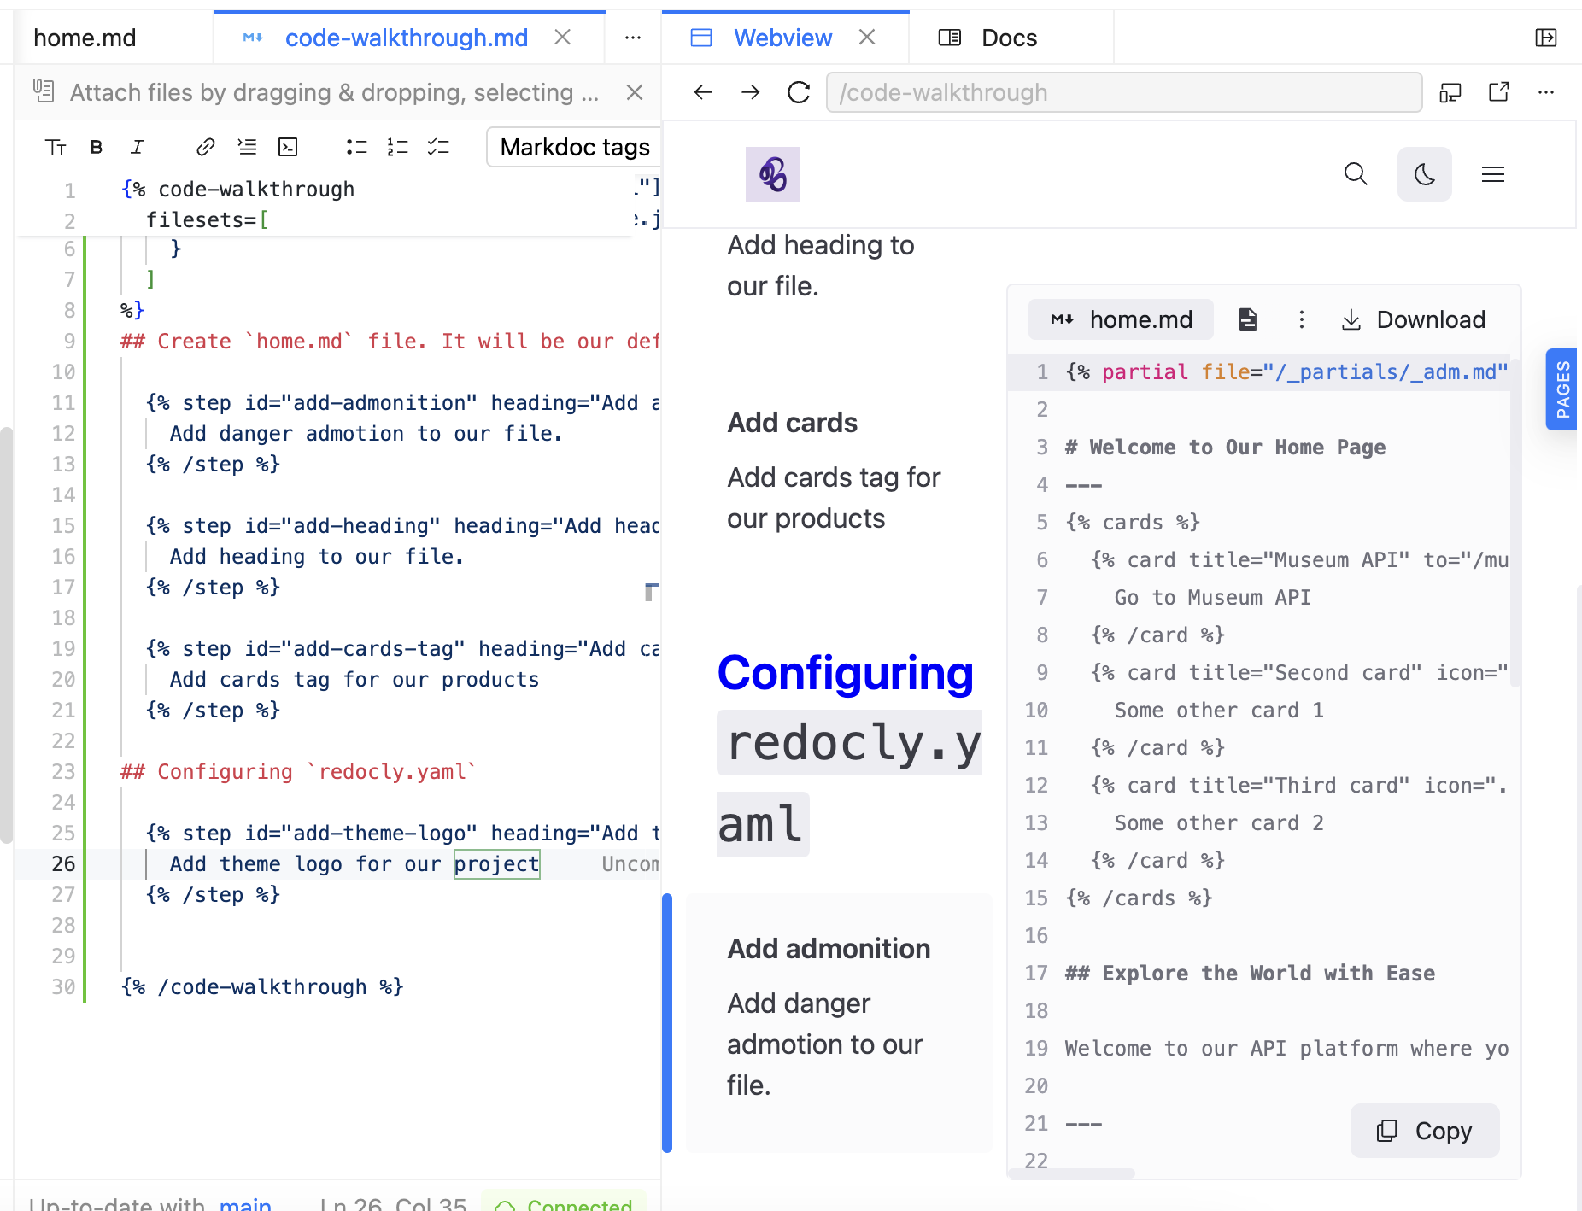Open Markdoc tags dropdown
This screenshot has height=1211, width=1582.
coord(574,147)
